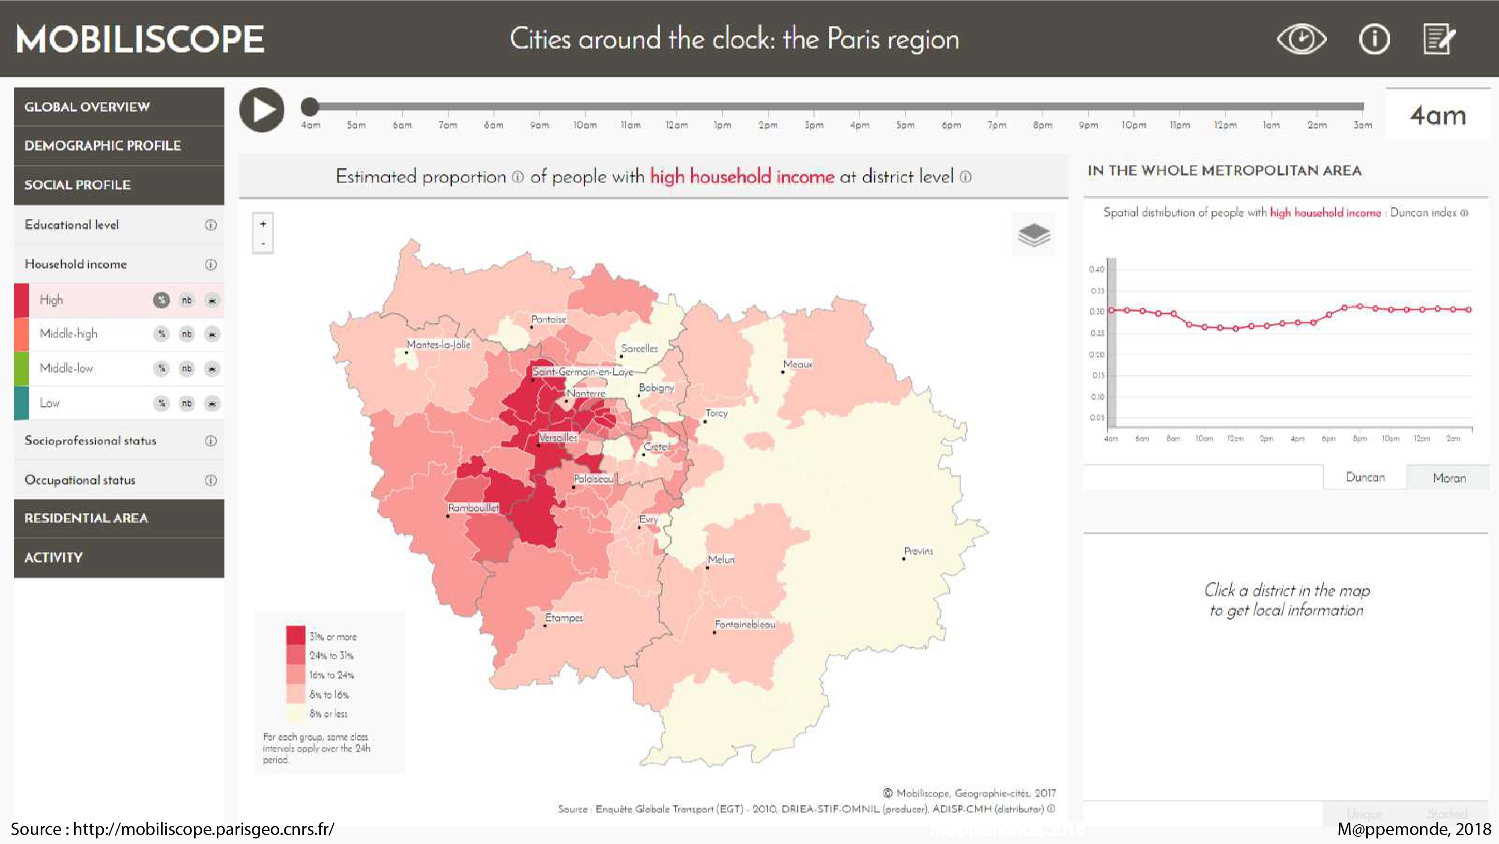
Task: Click info icon next to Educational level
Action: (211, 225)
